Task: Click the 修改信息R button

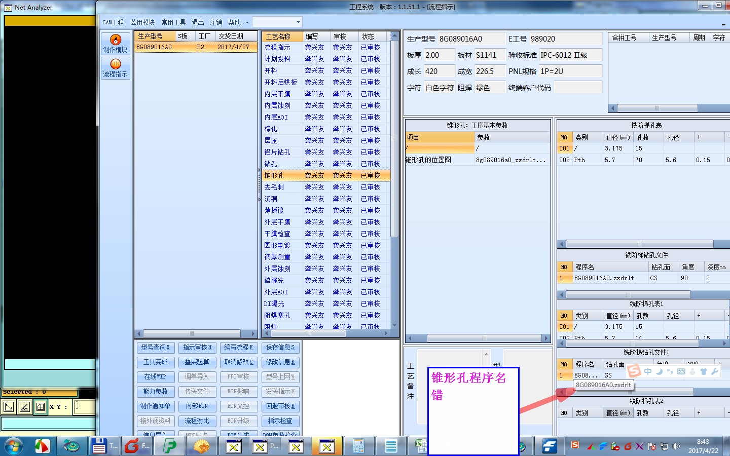Action: click(280, 362)
